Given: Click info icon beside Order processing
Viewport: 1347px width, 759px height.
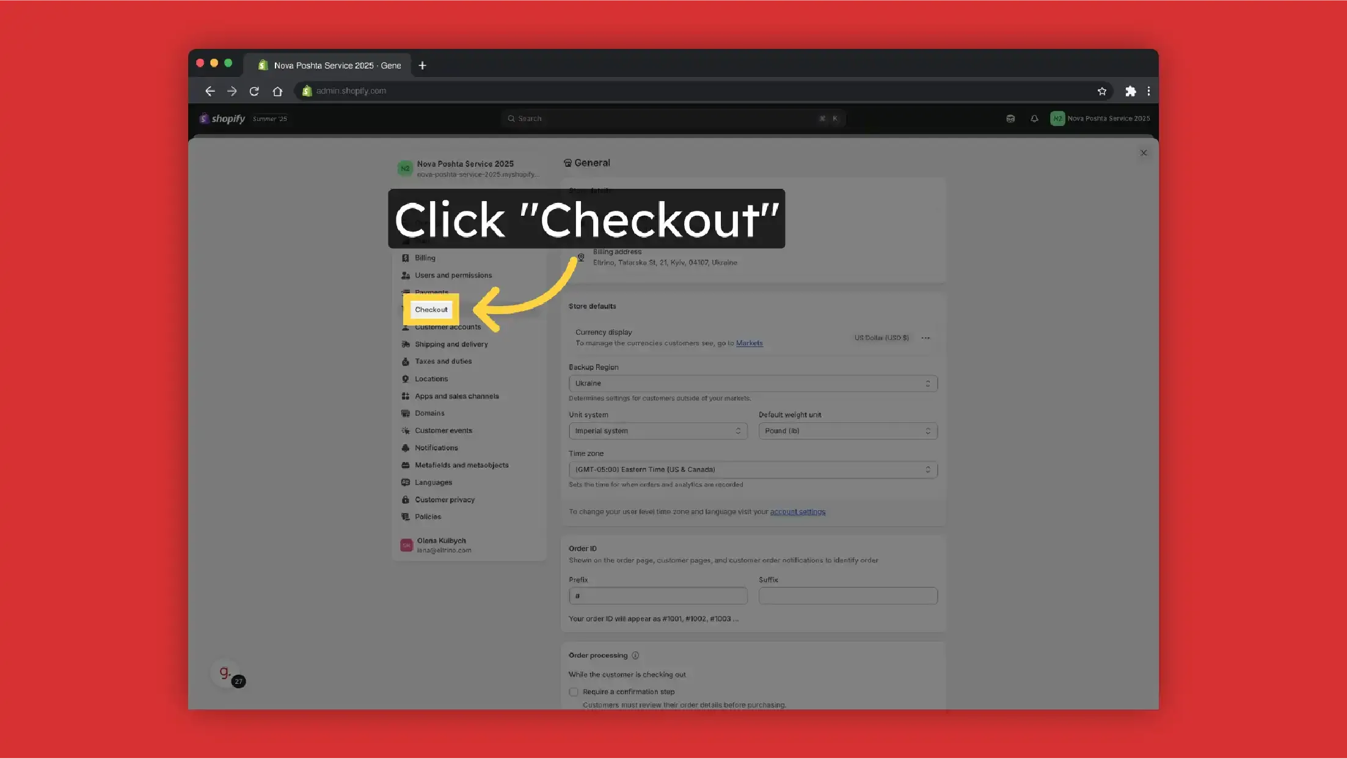Looking at the screenshot, I should [635, 655].
